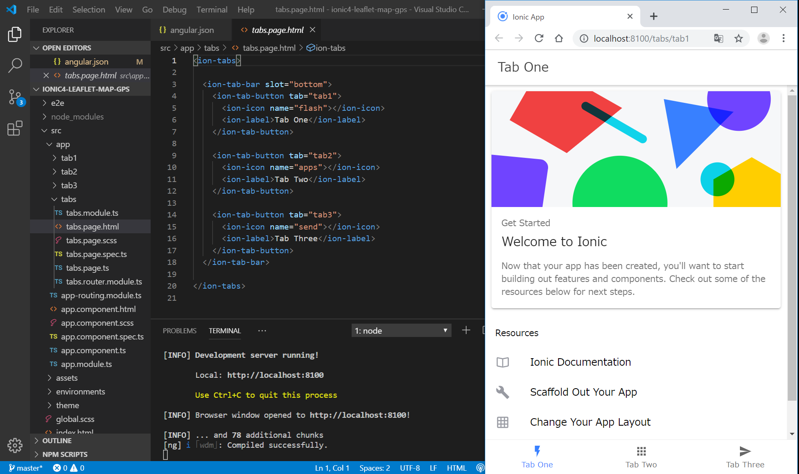
Task: Collapse the OPEN EDITORS section
Action: (67, 48)
